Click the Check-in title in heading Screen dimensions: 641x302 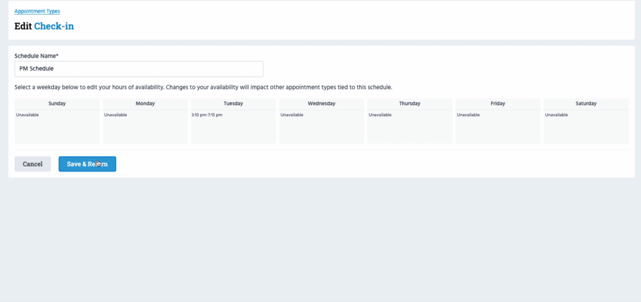(x=54, y=26)
